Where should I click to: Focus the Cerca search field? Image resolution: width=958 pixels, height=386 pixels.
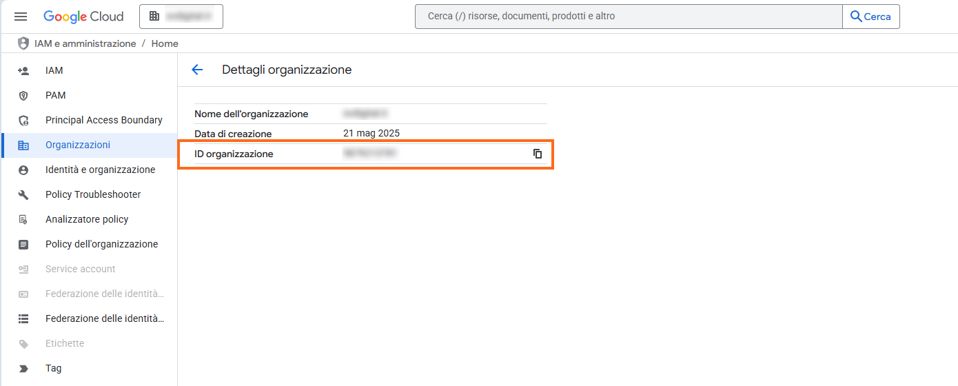pyautogui.click(x=629, y=17)
